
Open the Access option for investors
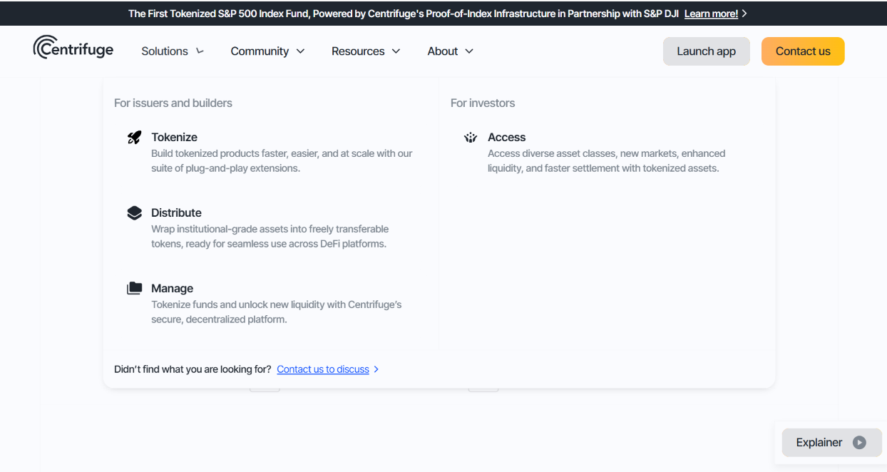tap(506, 138)
